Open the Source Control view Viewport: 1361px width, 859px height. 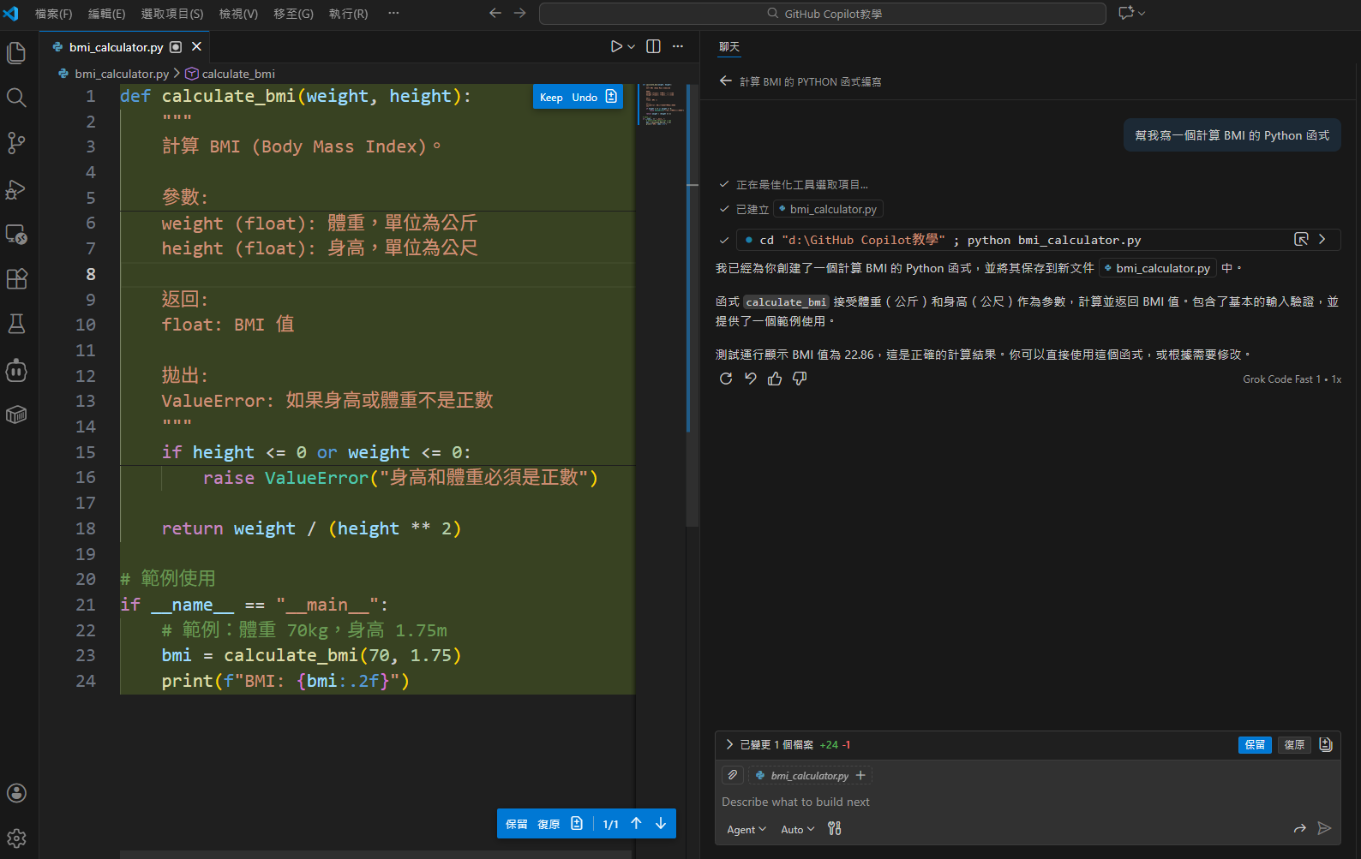tap(16, 143)
